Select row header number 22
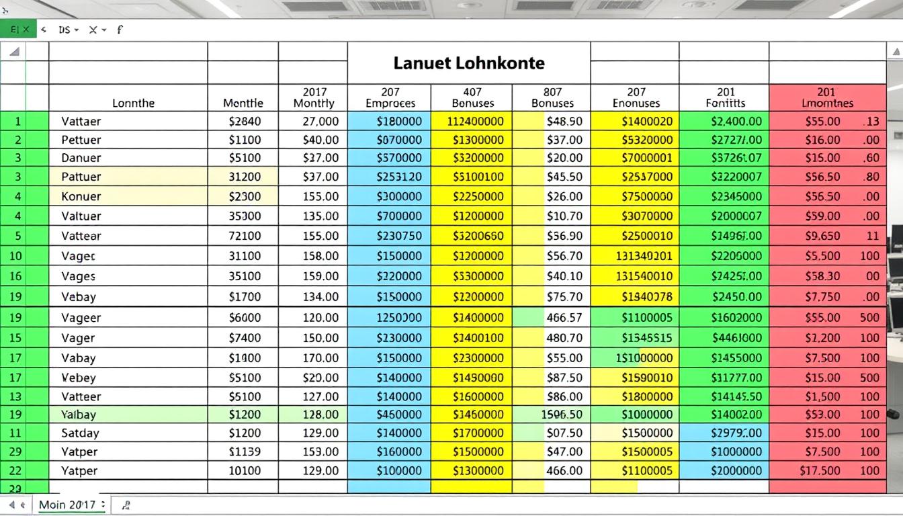 tap(16, 471)
